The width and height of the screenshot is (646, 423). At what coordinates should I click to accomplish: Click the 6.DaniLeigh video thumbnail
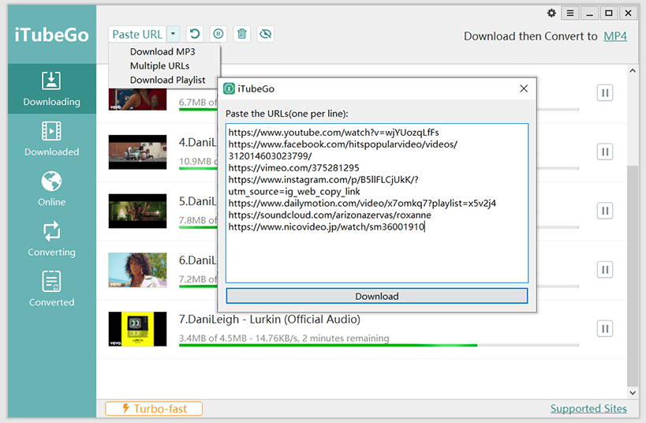click(137, 270)
